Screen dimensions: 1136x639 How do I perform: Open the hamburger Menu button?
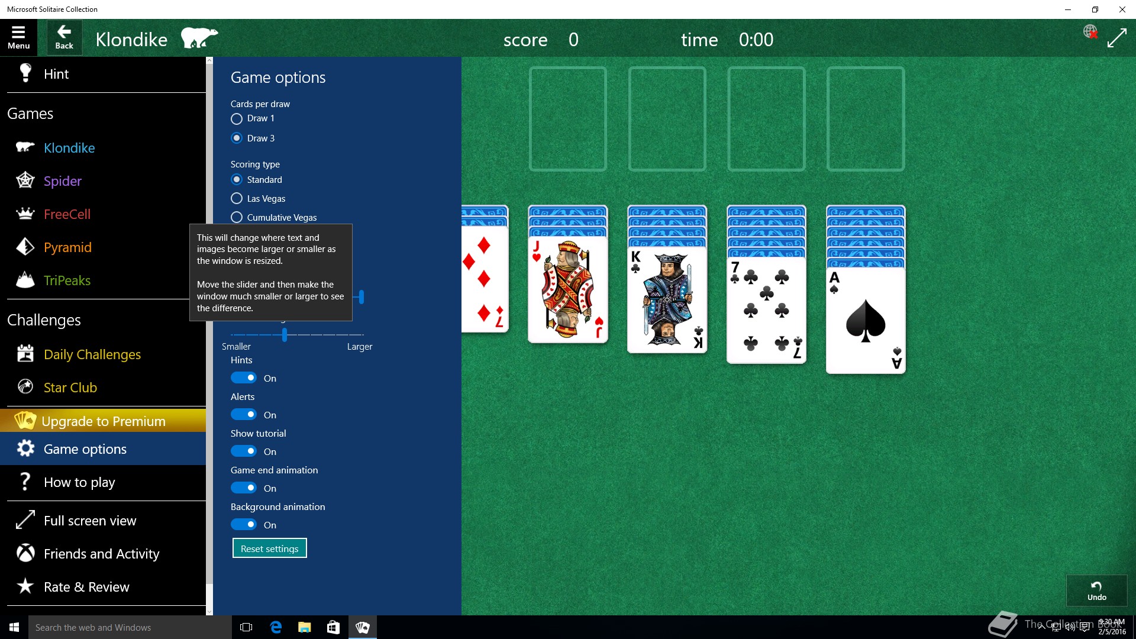(x=18, y=37)
